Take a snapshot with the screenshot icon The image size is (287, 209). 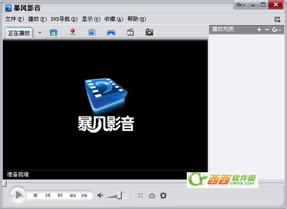coord(152,196)
